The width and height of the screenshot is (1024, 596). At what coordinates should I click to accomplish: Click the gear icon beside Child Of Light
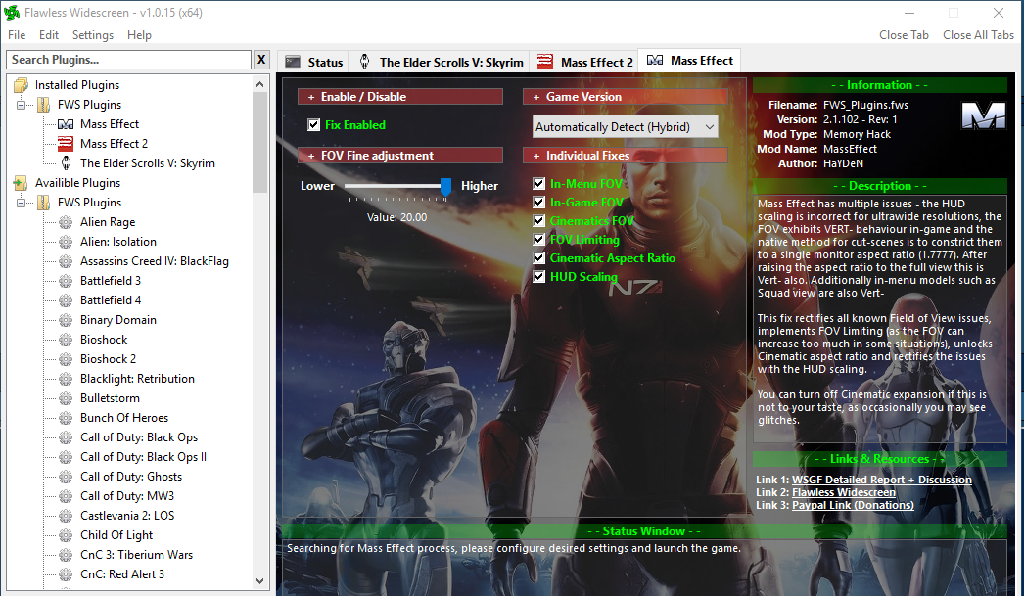point(66,535)
